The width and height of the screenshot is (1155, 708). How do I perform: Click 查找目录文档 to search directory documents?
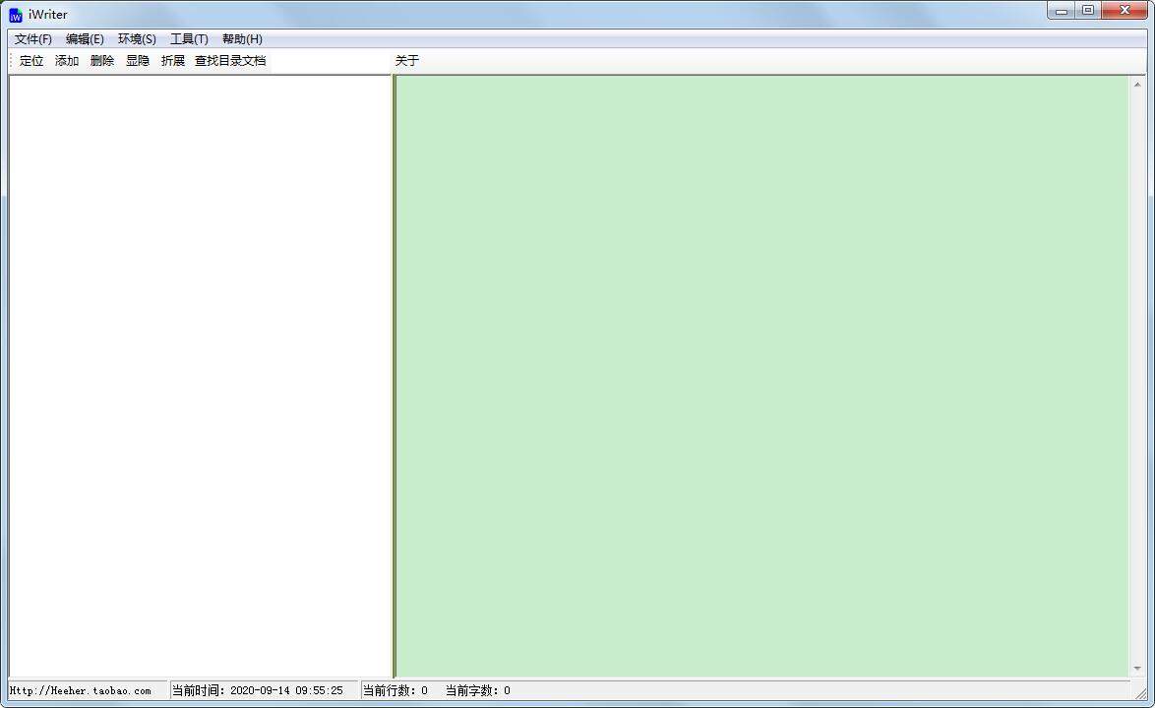[229, 60]
